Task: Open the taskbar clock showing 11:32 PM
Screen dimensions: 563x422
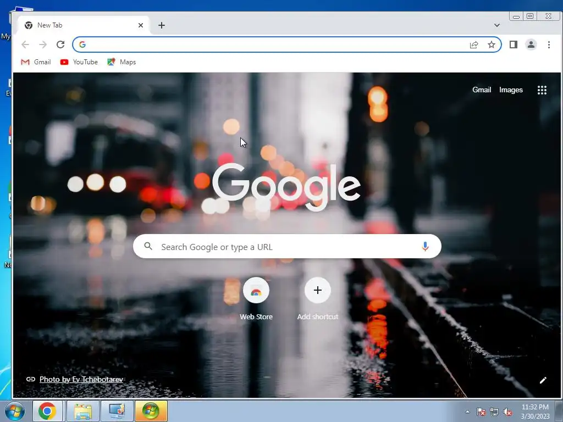Action: pos(535,412)
